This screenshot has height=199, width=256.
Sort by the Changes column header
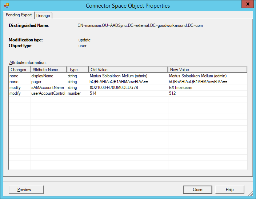tap(19, 69)
